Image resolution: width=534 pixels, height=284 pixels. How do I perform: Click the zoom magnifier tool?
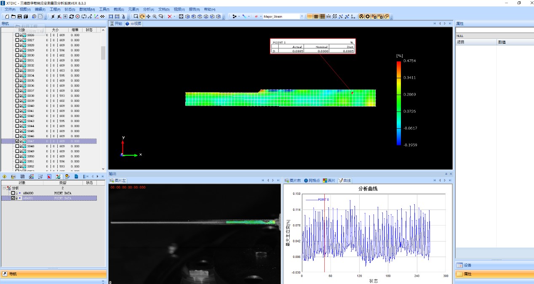point(155,16)
